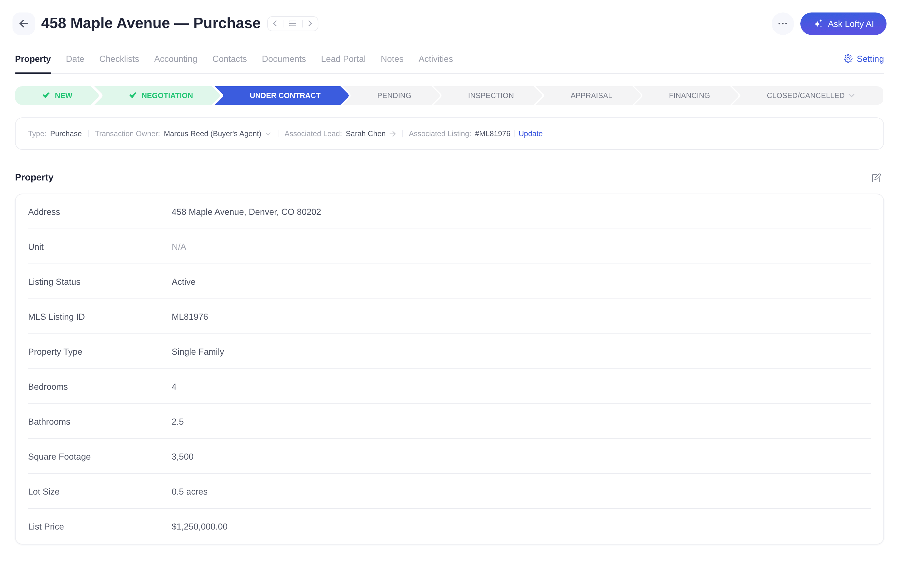
Task: Click Square Footage value 3,500
Action: (x=182, y=456)
